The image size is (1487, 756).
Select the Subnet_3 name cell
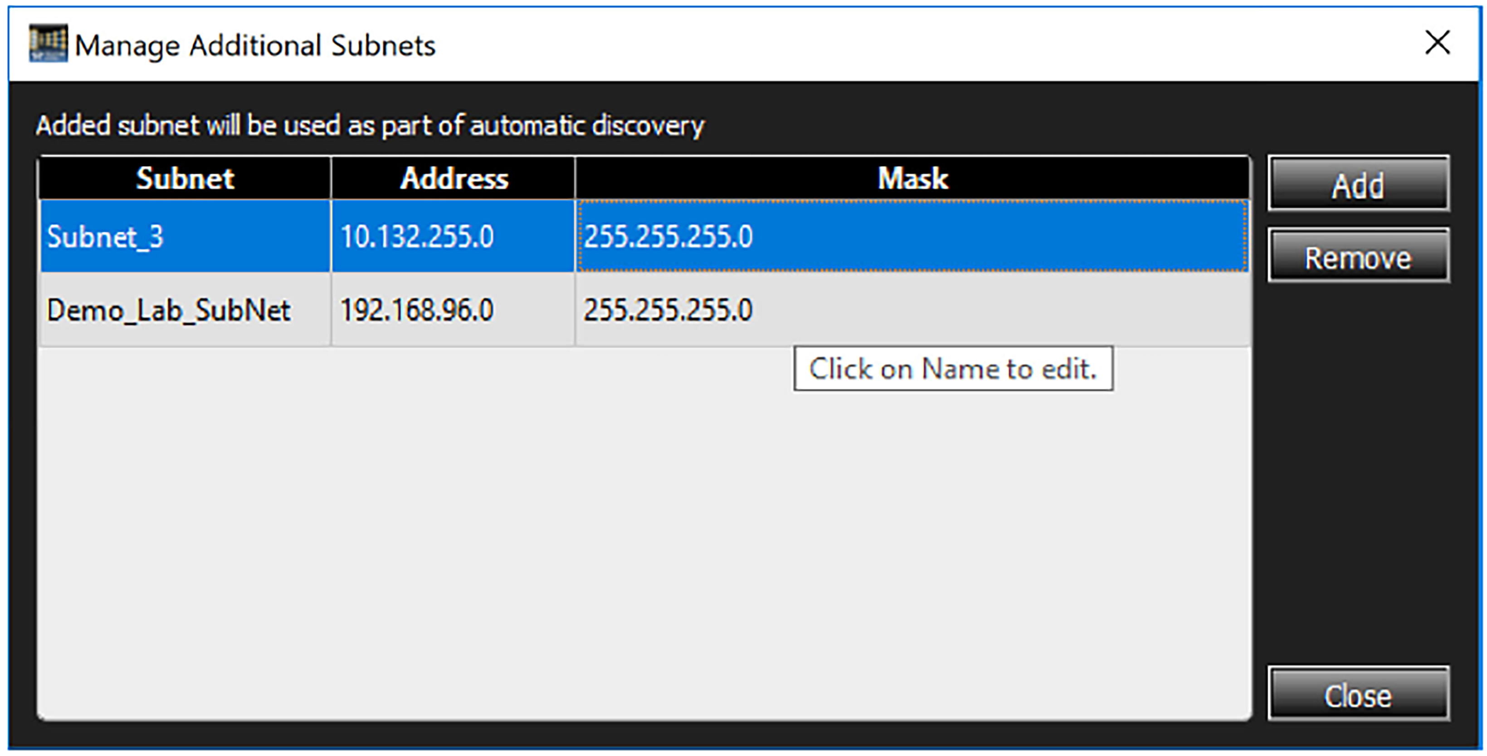pyautogui.click(x=185, y=236)
